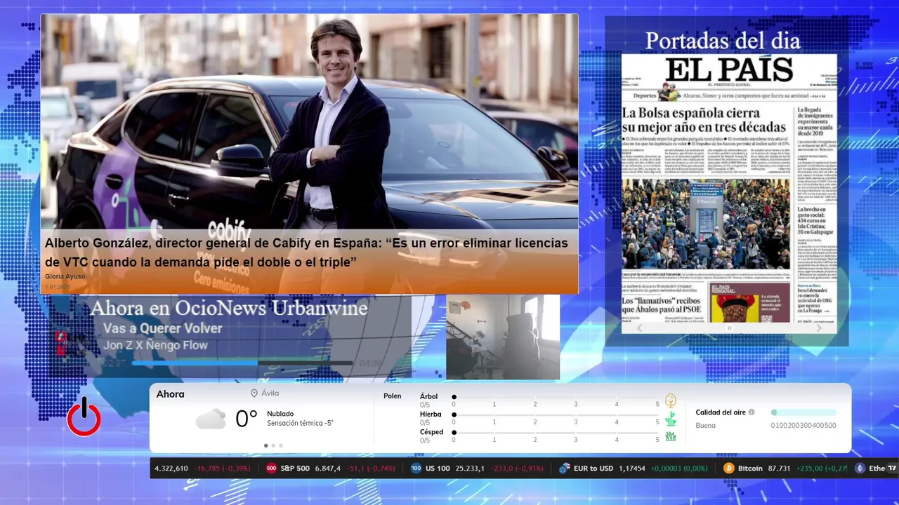
Task: Click the Ahora weather heading
Action: pos(171,394)
